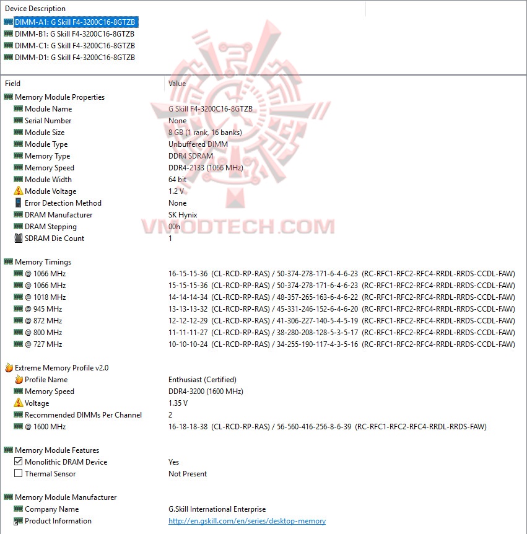Click the icon next to Company Name

[x=18, y=509]
